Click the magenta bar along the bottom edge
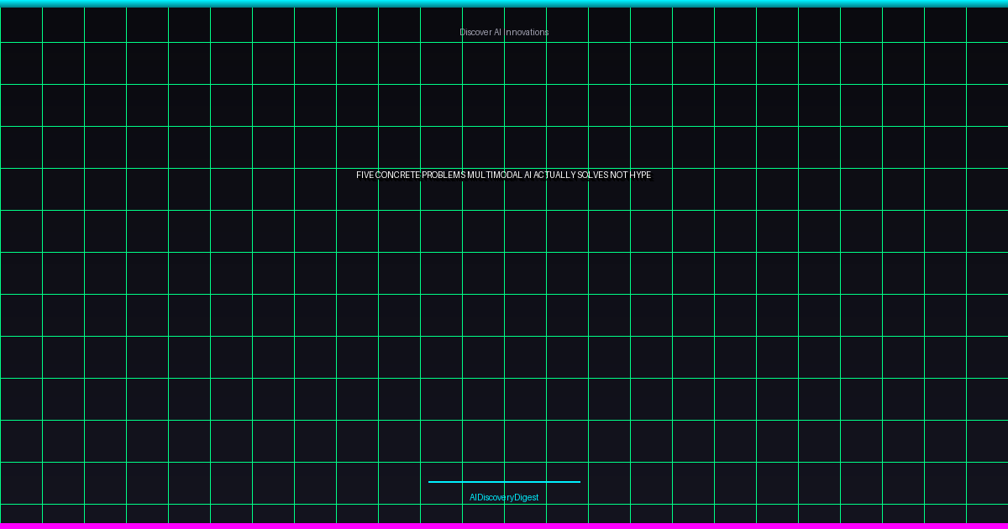The width and height of the screenshot is (1008, 529). point(504,526)
